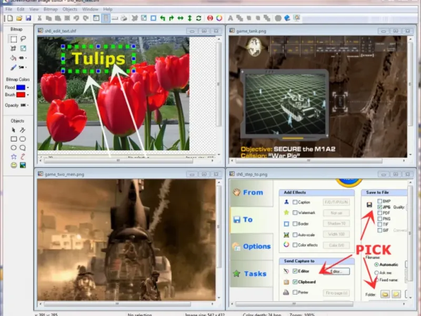Screen dimensions: 421x316
Task: Open the Help menu
Action: (108, 9)
